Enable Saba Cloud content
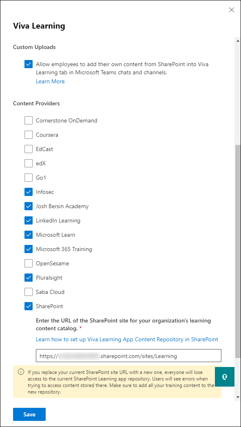Image resolution: width=241 pixels, height=427 pixels. pyautogui.click(x=28, y=292)
